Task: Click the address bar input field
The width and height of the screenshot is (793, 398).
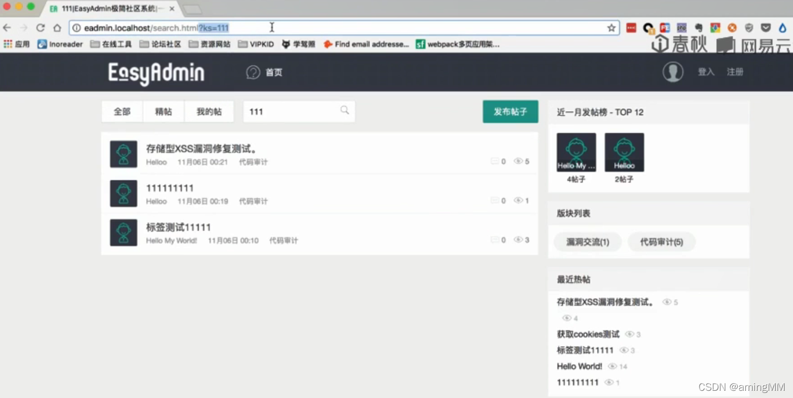Action: [x=332, y=28]
